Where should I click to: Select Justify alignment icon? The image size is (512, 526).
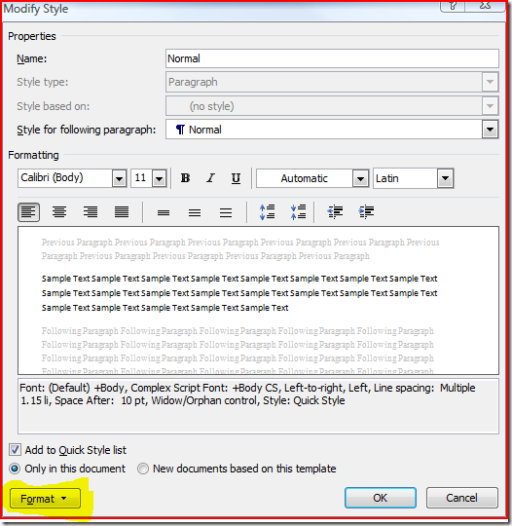point(122,212)
